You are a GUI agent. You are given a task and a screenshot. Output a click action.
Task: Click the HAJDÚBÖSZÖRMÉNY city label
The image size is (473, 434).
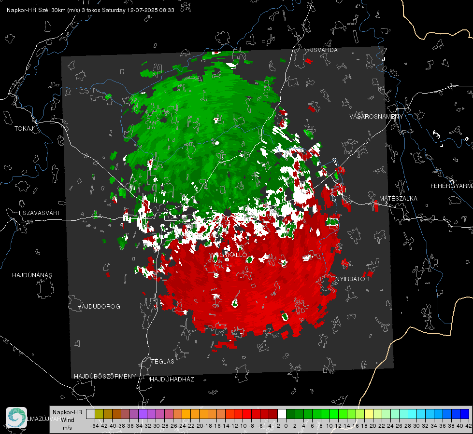coord(105,376)
